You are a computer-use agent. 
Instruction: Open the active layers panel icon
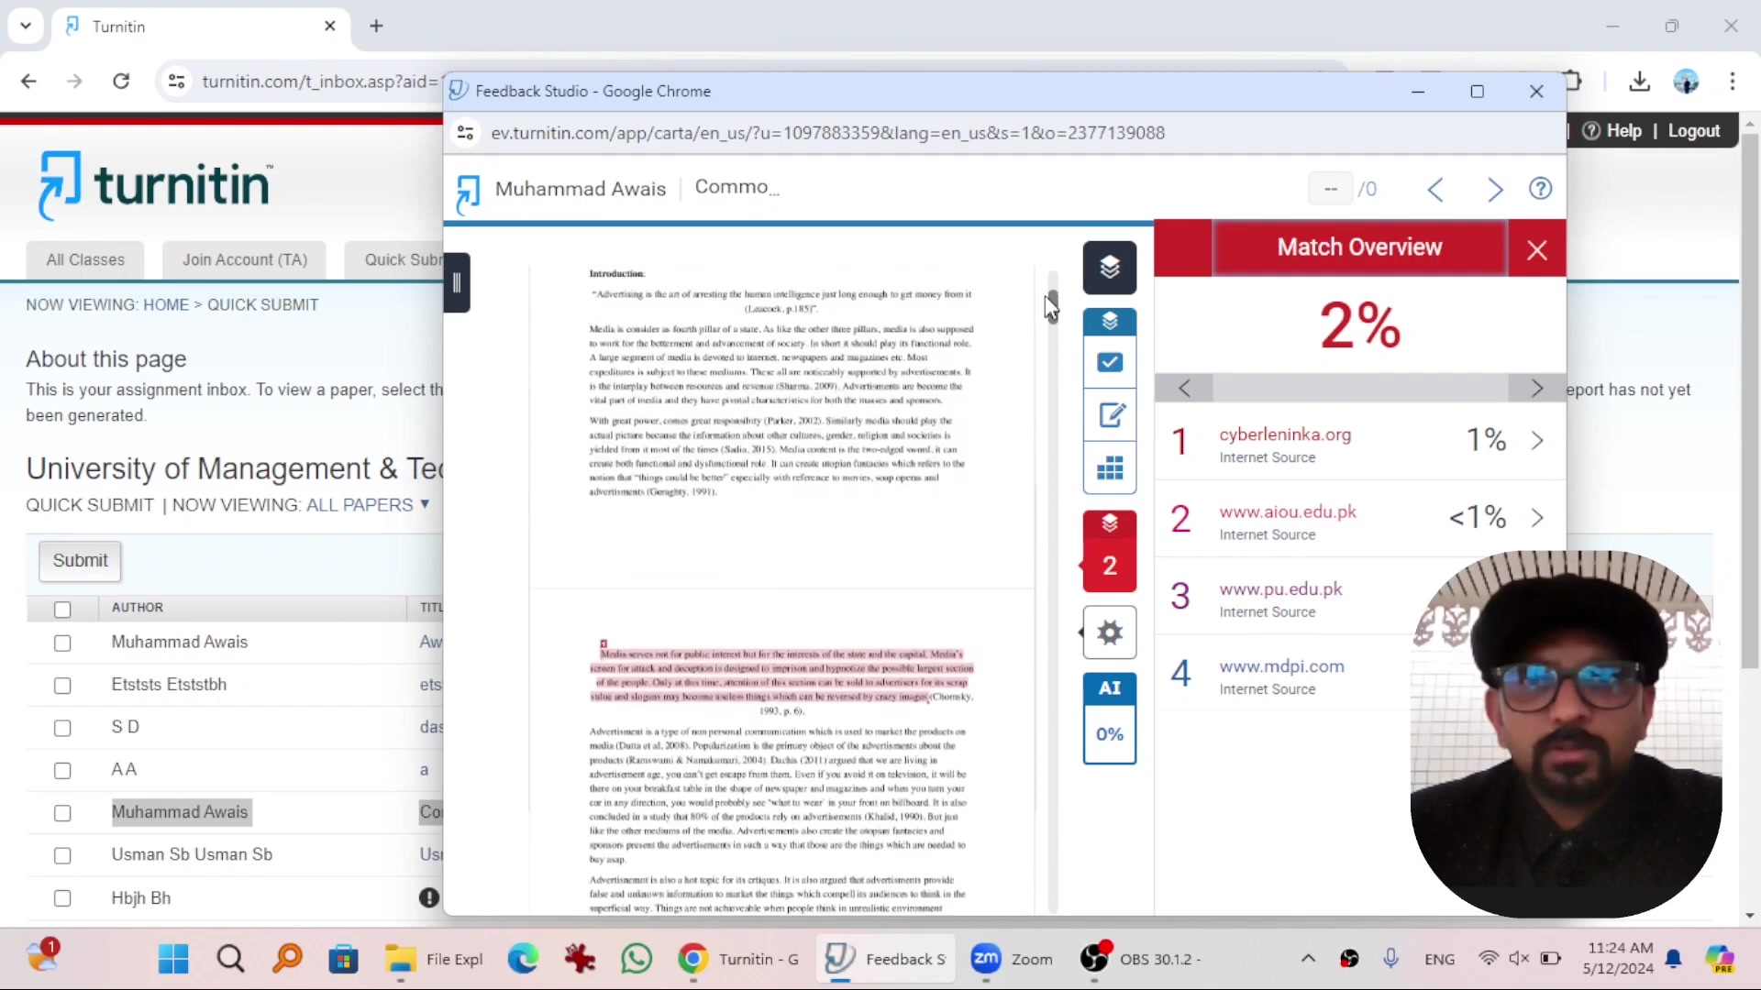coord(1110,268)
